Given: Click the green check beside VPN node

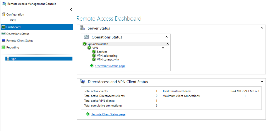Looking at the screenshot, I should 89,48.
